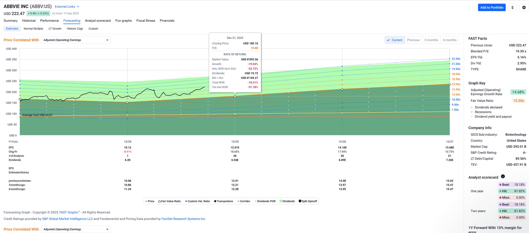Viewport: 529px width, 233px height.
Task: Click the green Dividends legend circle
Action: point(281,201)
